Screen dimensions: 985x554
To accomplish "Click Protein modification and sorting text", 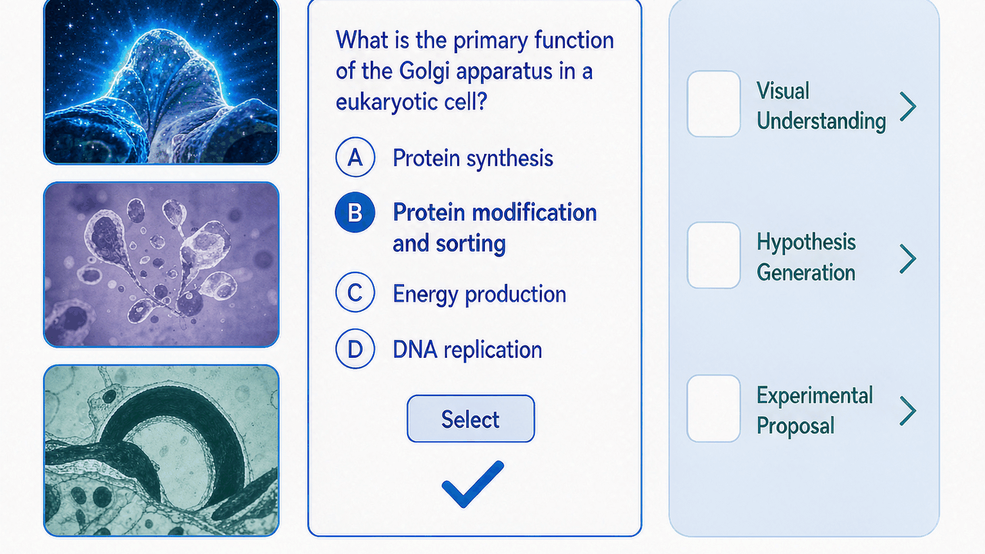I will tap(495, 228).
